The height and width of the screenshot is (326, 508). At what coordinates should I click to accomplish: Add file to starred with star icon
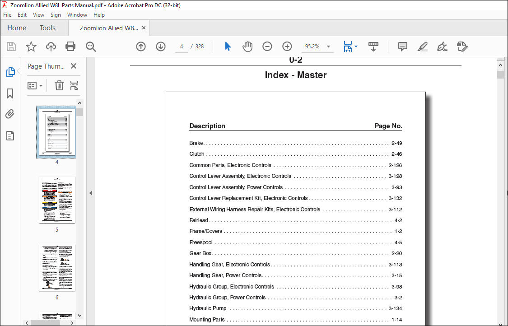31,47
